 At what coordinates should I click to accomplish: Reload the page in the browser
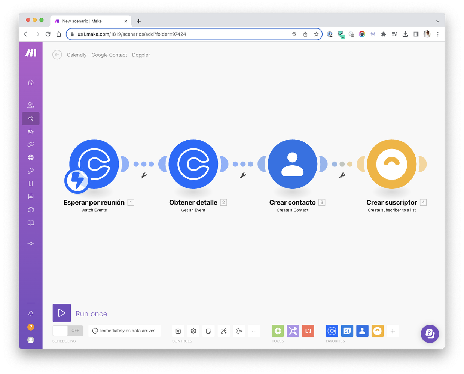pos(48,34)
